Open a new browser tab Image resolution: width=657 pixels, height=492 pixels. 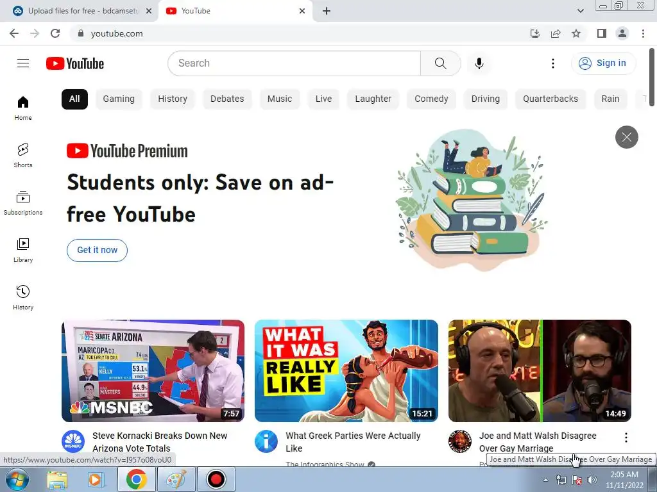pos(327,11)
